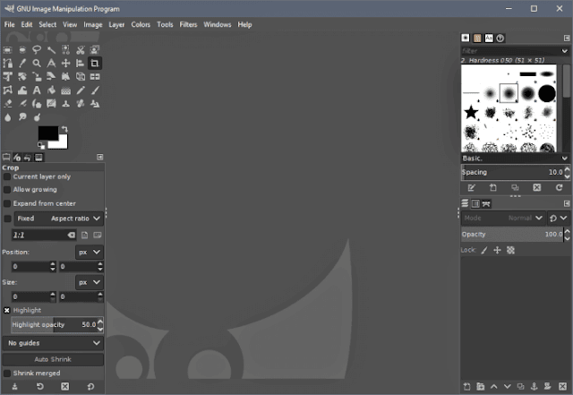
Task: Pick the Free Select lasso tool
Action: click(37, 50)
